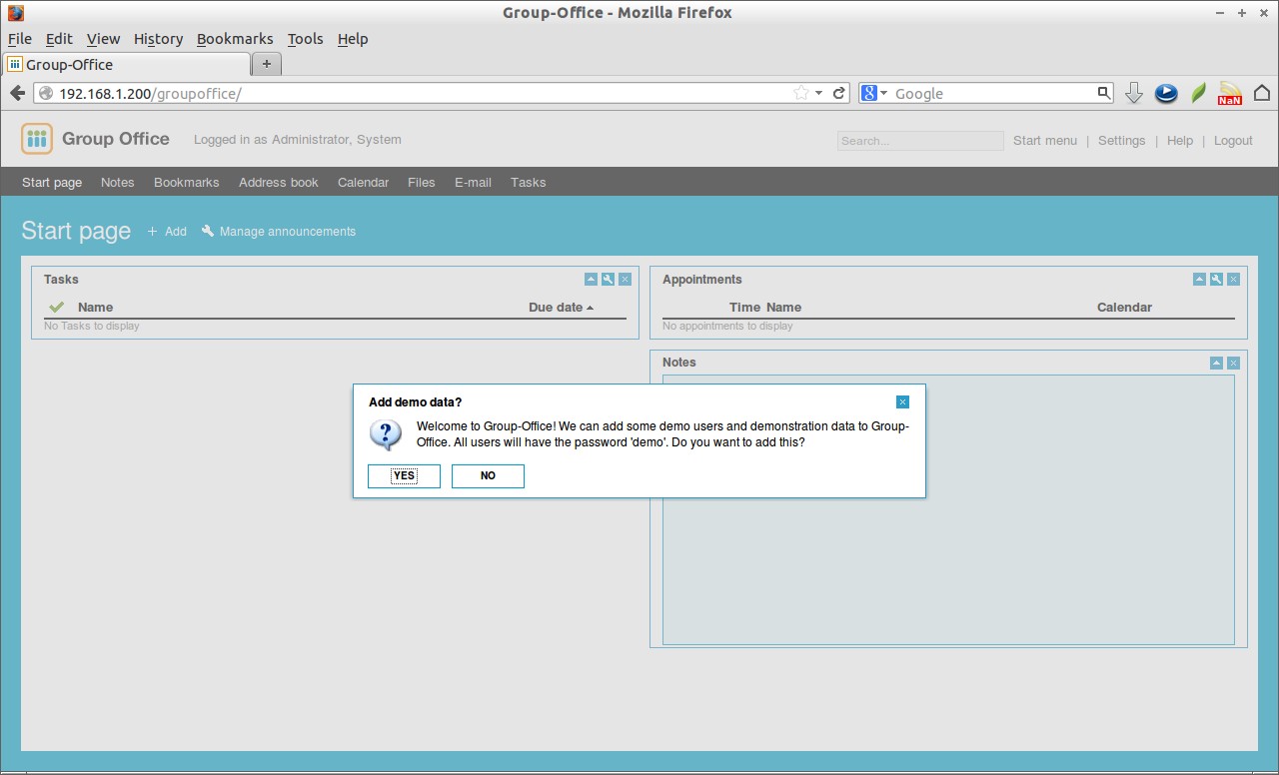1279x775 pixels.
Task: Open the Firefox Help menu
Action: pyautogui.click(x=353, y=39)
